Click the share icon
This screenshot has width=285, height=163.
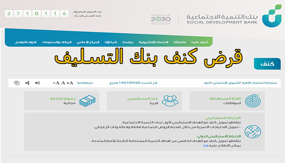[x=27, y=83]
